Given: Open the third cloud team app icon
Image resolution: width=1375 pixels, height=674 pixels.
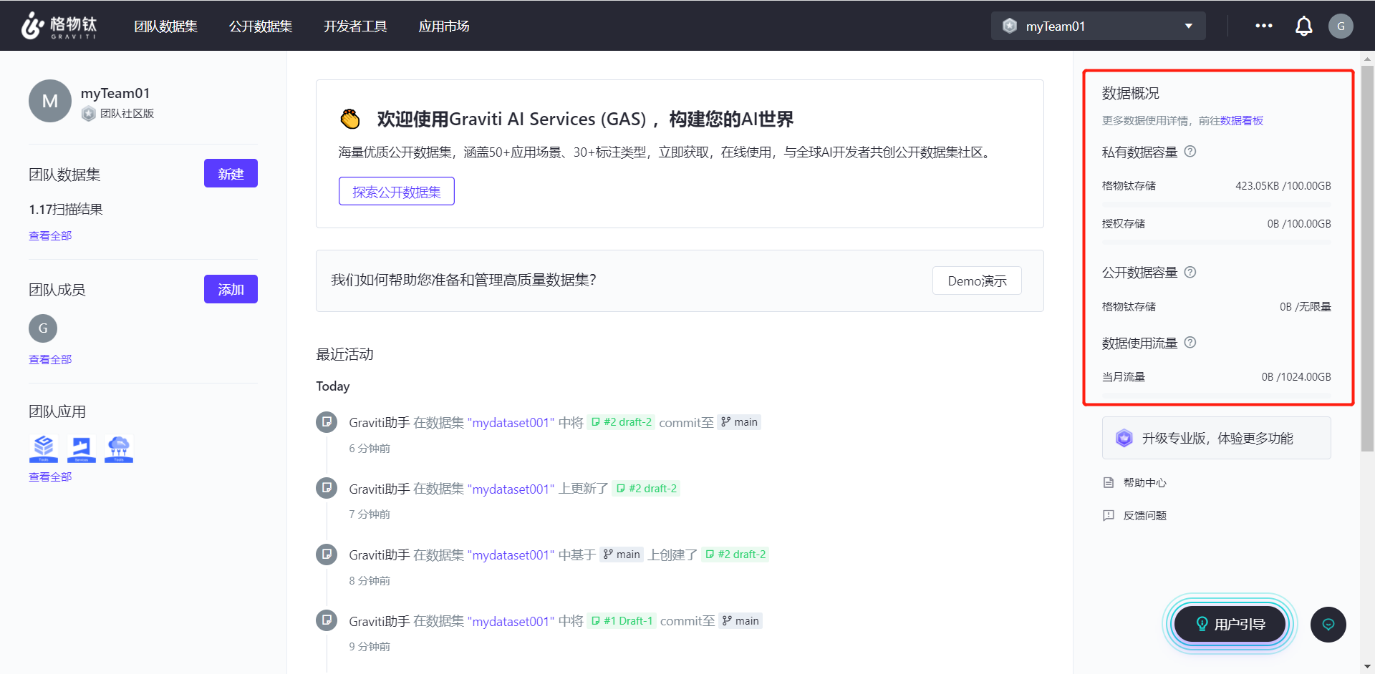Looking at the screenshot, I should pos(119,449).
